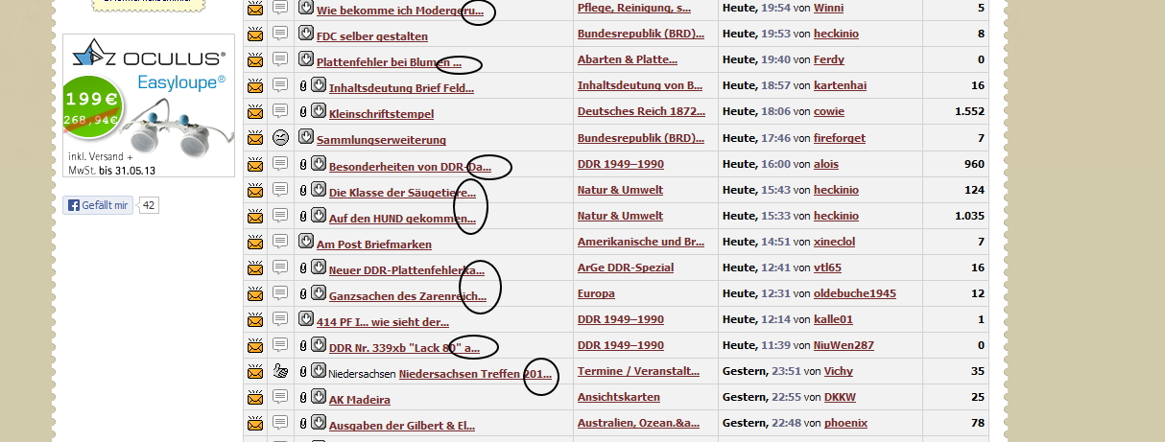
Task: Click envelope icon beside FDC selber gestalten
Action: 255,34
